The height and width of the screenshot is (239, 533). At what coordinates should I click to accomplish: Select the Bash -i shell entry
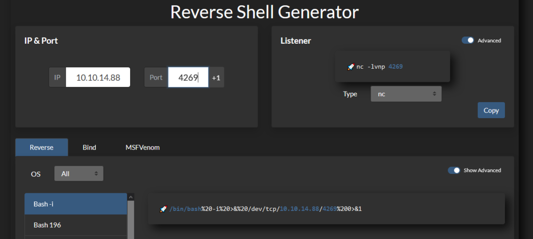[x=76, y=204]
